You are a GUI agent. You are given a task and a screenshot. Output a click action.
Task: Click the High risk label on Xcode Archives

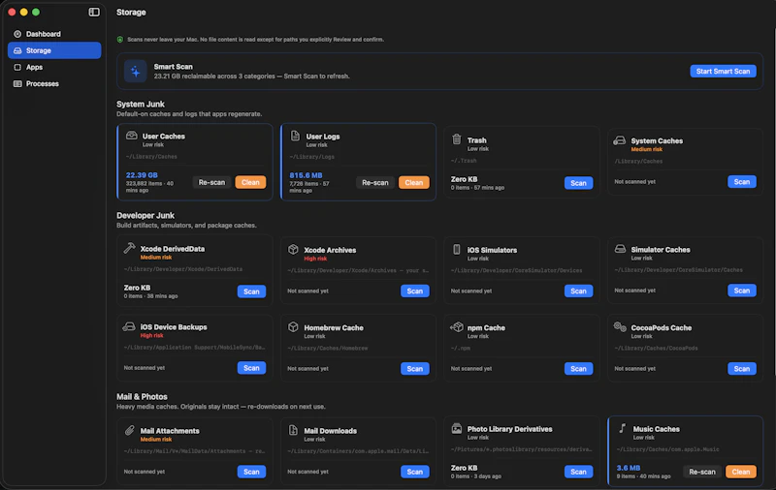[315, 259]
